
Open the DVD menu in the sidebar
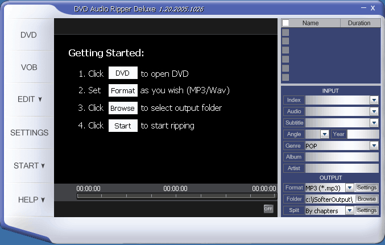(x=29, y=35)
